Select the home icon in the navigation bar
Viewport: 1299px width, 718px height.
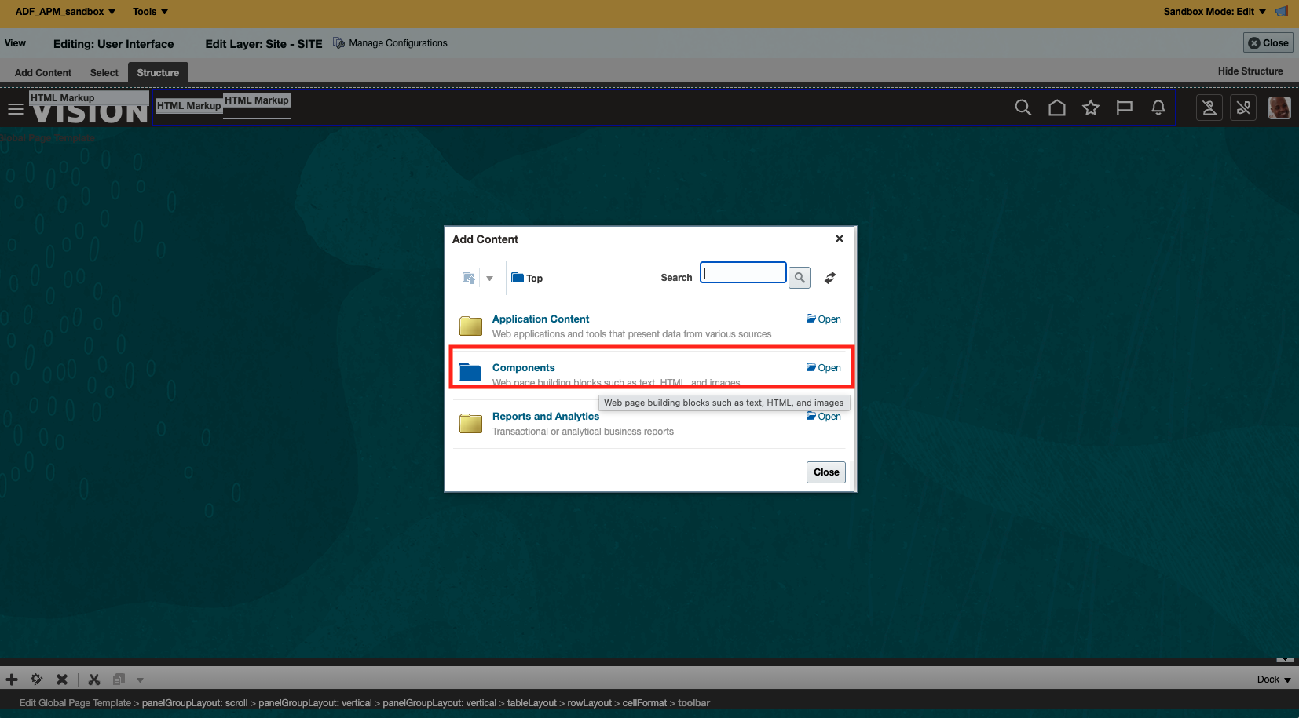coord(1056,108)
